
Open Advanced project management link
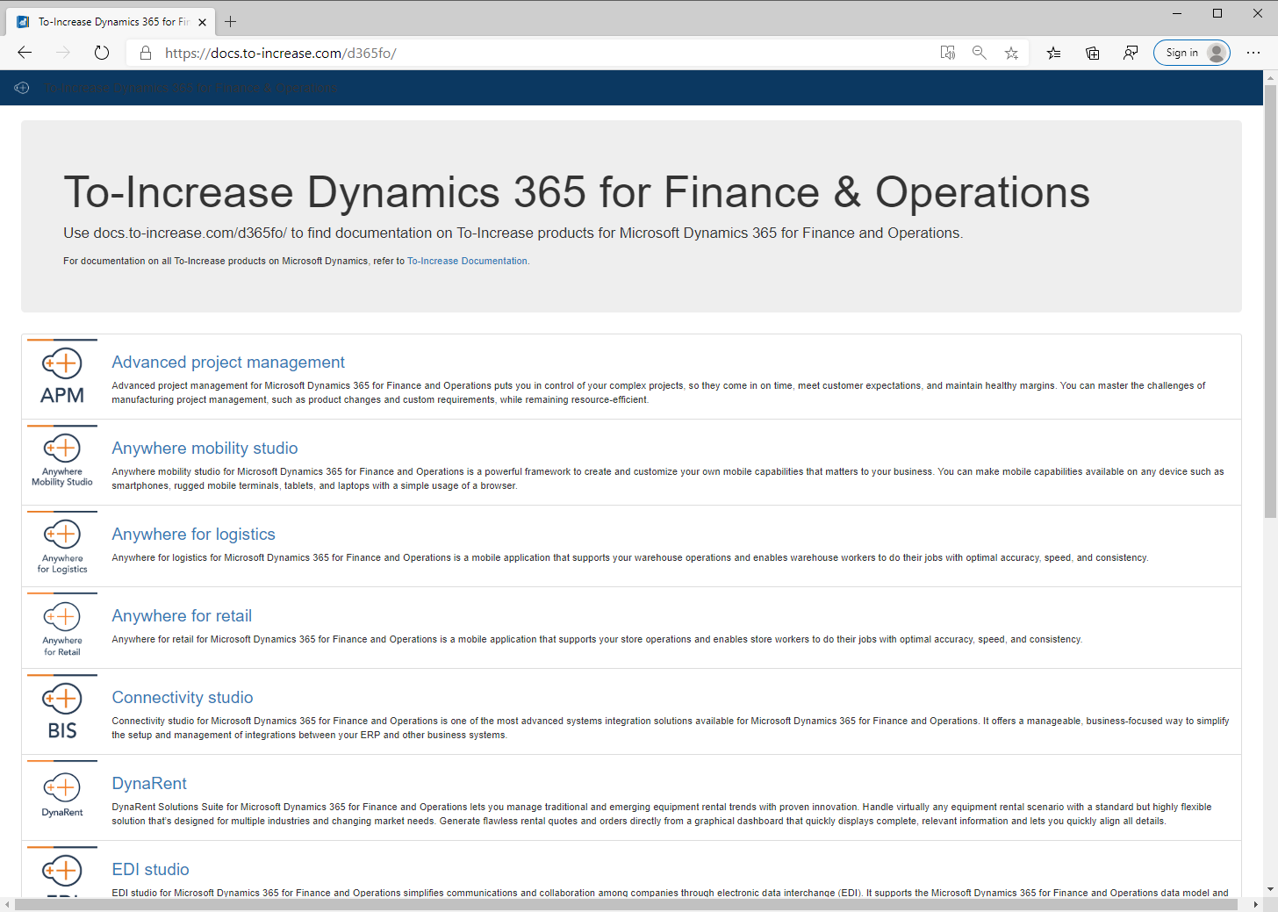(228, 363)
